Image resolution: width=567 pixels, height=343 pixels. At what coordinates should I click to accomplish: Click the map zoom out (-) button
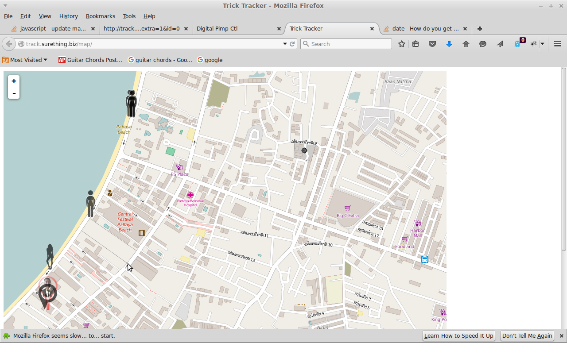14,93
